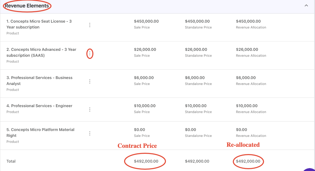
Task: Click the $0.00 Sale Price amount
Action: (x=139, y=130)
